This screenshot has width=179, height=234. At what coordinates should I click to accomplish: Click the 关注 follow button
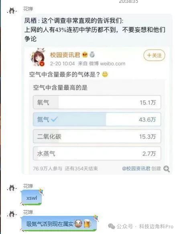pos(154,55)
